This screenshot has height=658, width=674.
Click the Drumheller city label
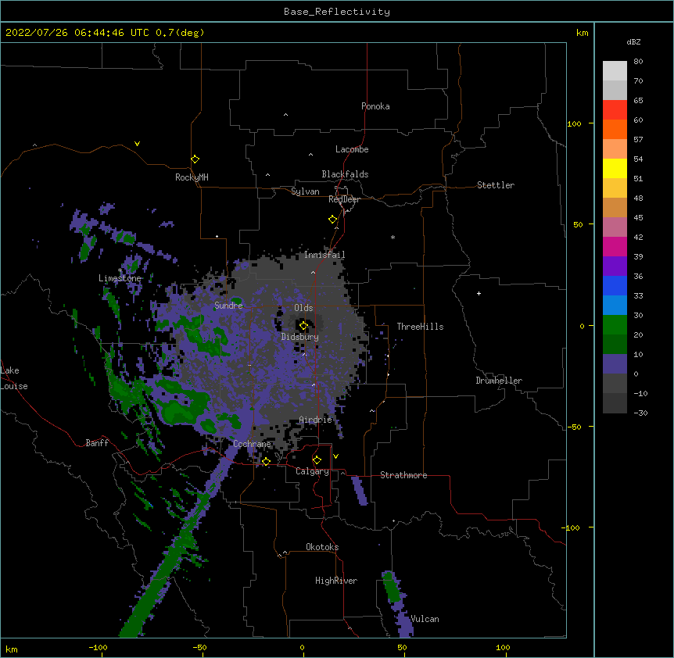[x=499, y=381]
